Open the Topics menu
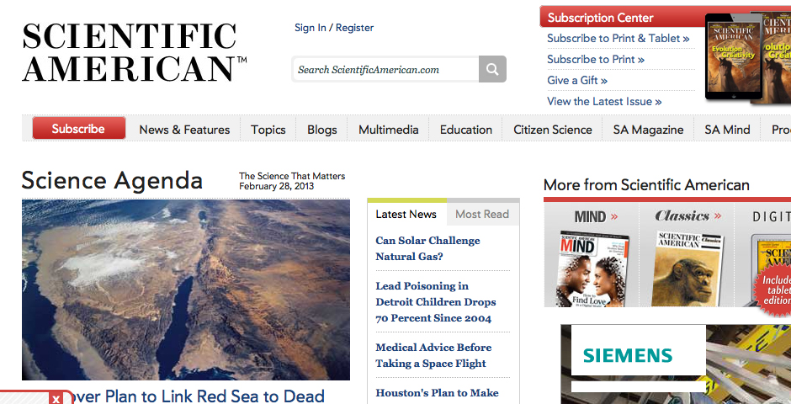Viewport: 791px width, 404px height. [268, 130]
